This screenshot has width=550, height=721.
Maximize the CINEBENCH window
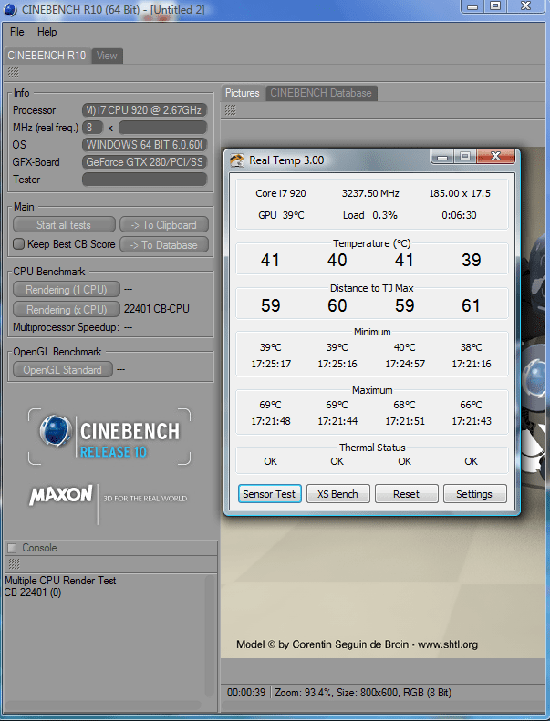pos(495,6)
